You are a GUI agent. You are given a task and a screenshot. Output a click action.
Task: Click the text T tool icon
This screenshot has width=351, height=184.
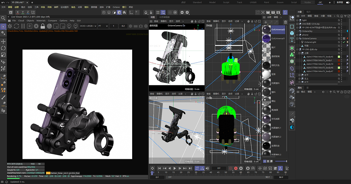(x=292, y=40)
